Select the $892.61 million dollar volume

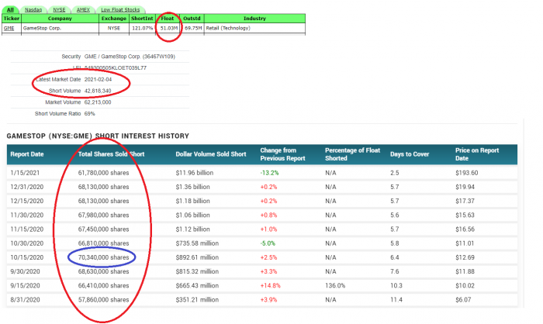197,258
